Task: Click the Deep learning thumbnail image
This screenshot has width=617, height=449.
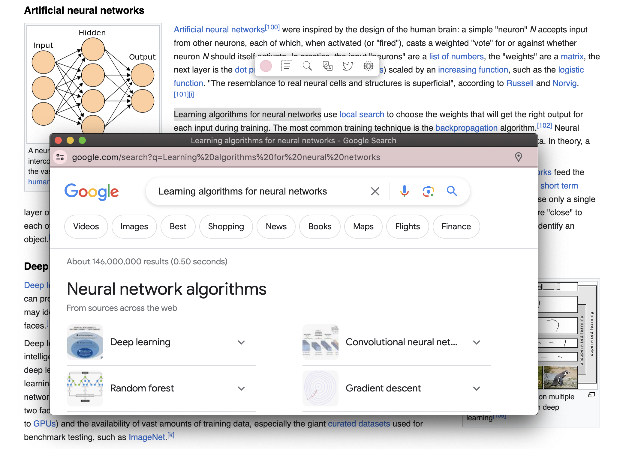Action: (x=85, y=342)
